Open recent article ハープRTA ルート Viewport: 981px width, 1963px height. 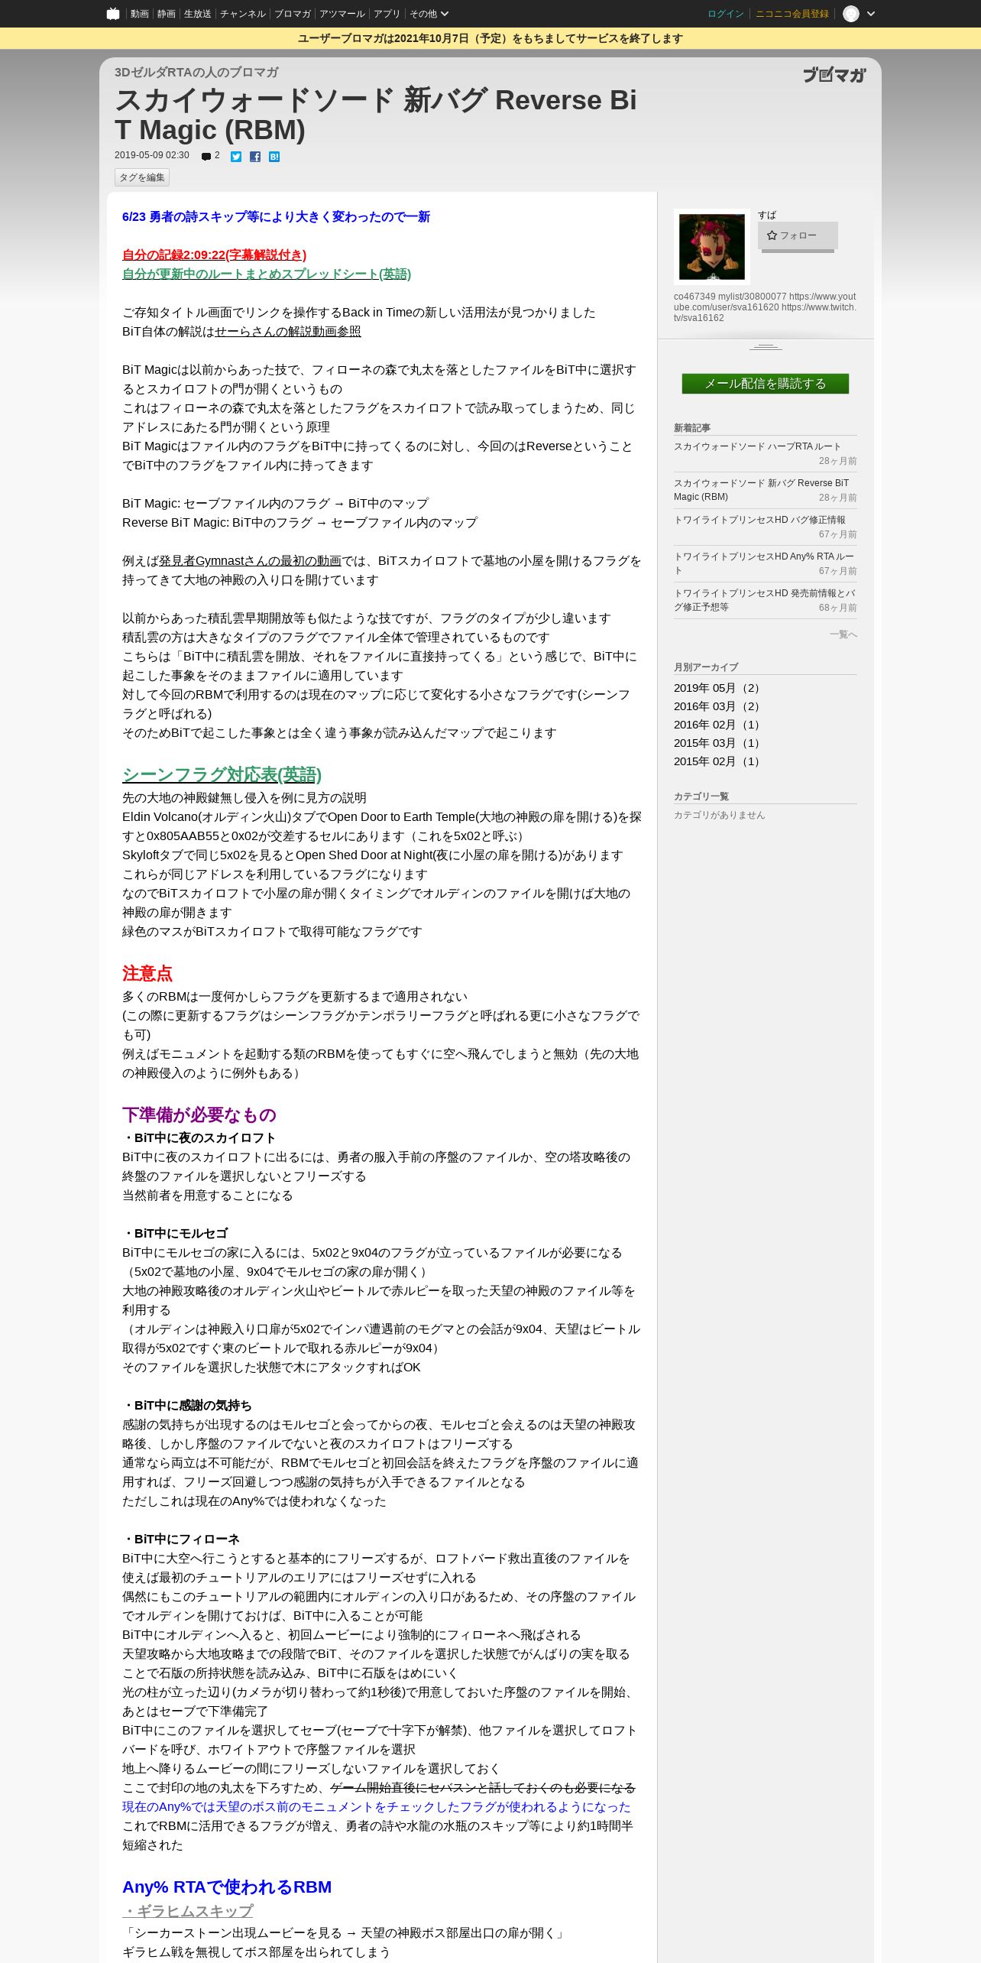[757, 446]
